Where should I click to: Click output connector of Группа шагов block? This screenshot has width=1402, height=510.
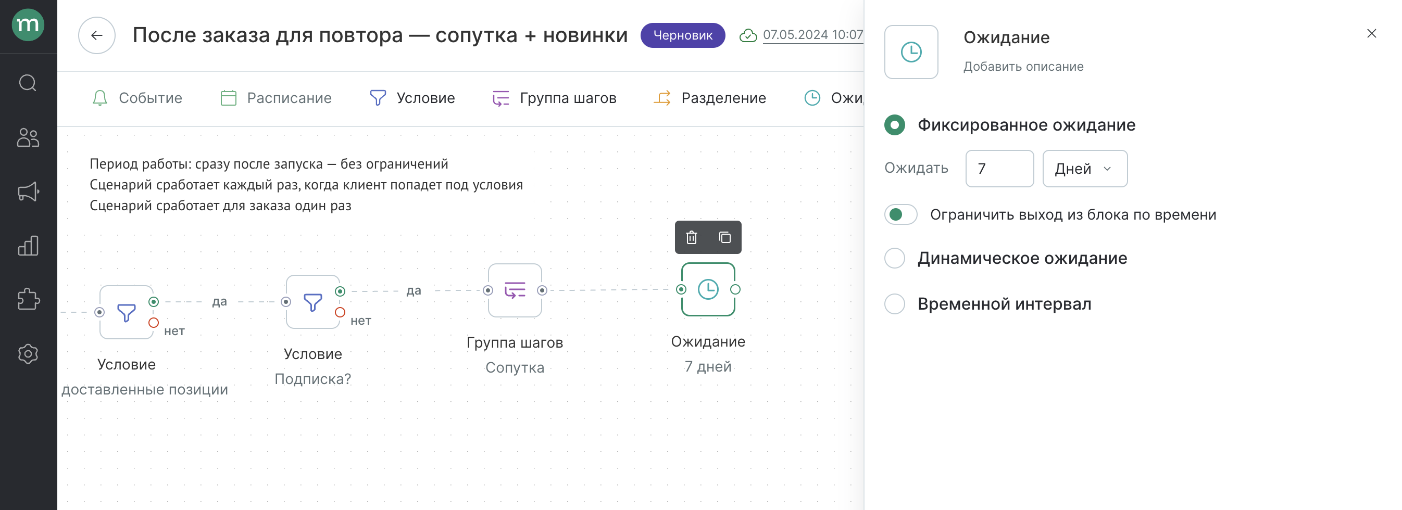click(542, 290)
